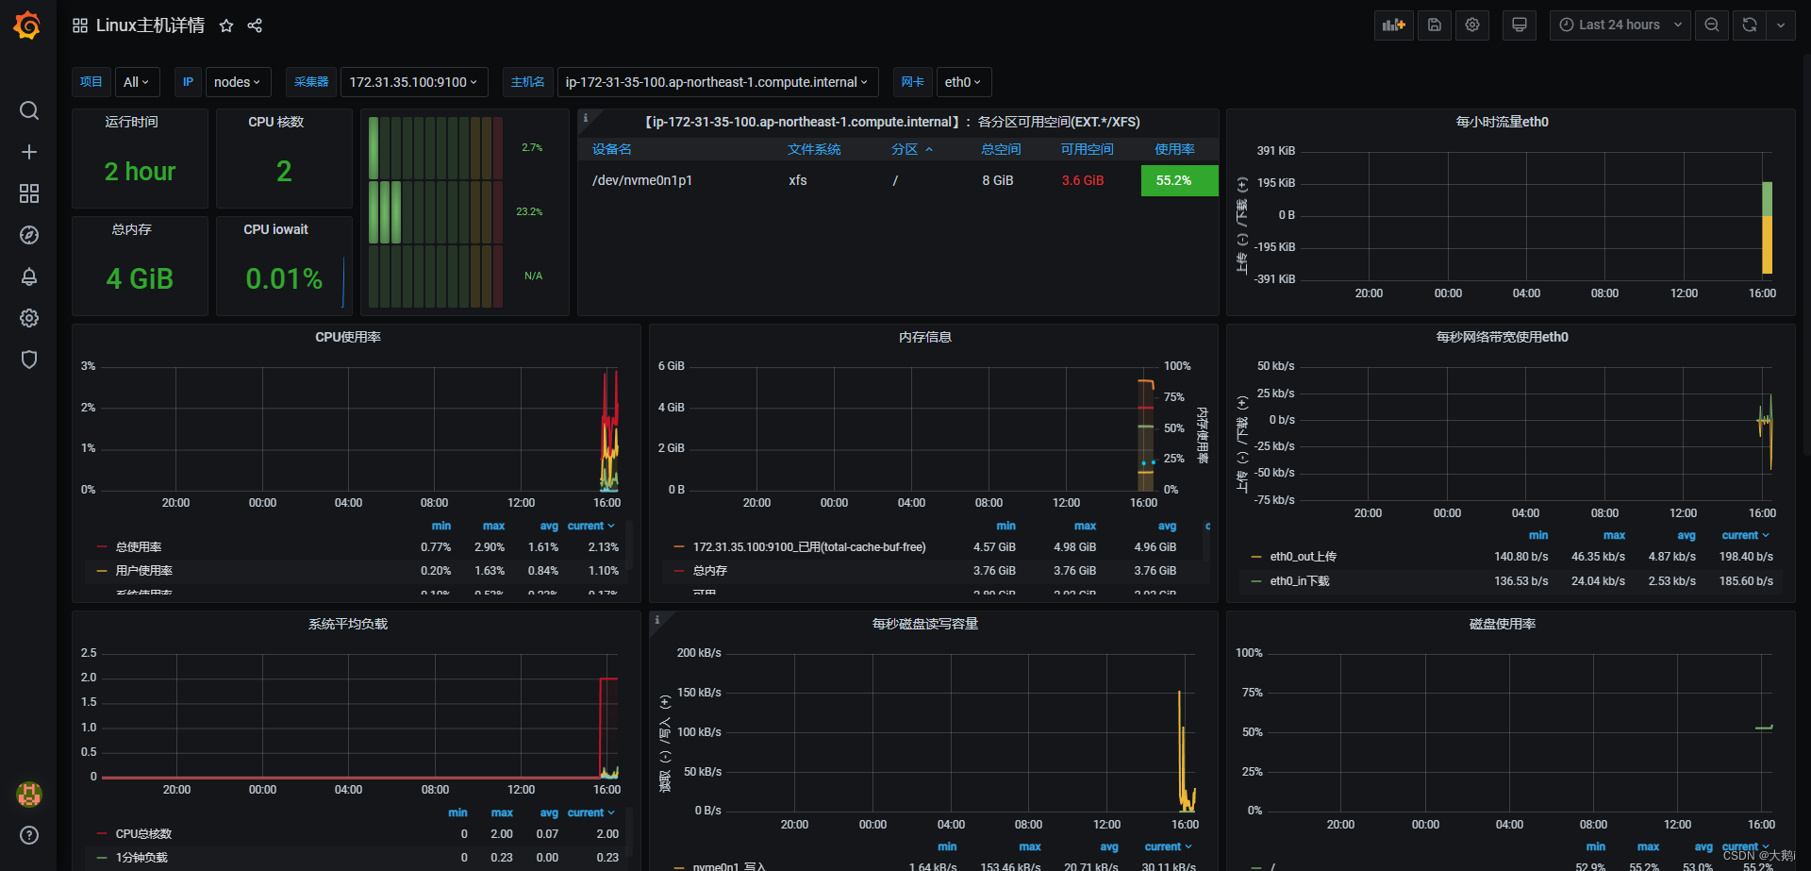Image resolution: width=1811 pixels, height=871 pixels.
Task: Toggle CPU总核数 series in load legend
Action: 144,834
